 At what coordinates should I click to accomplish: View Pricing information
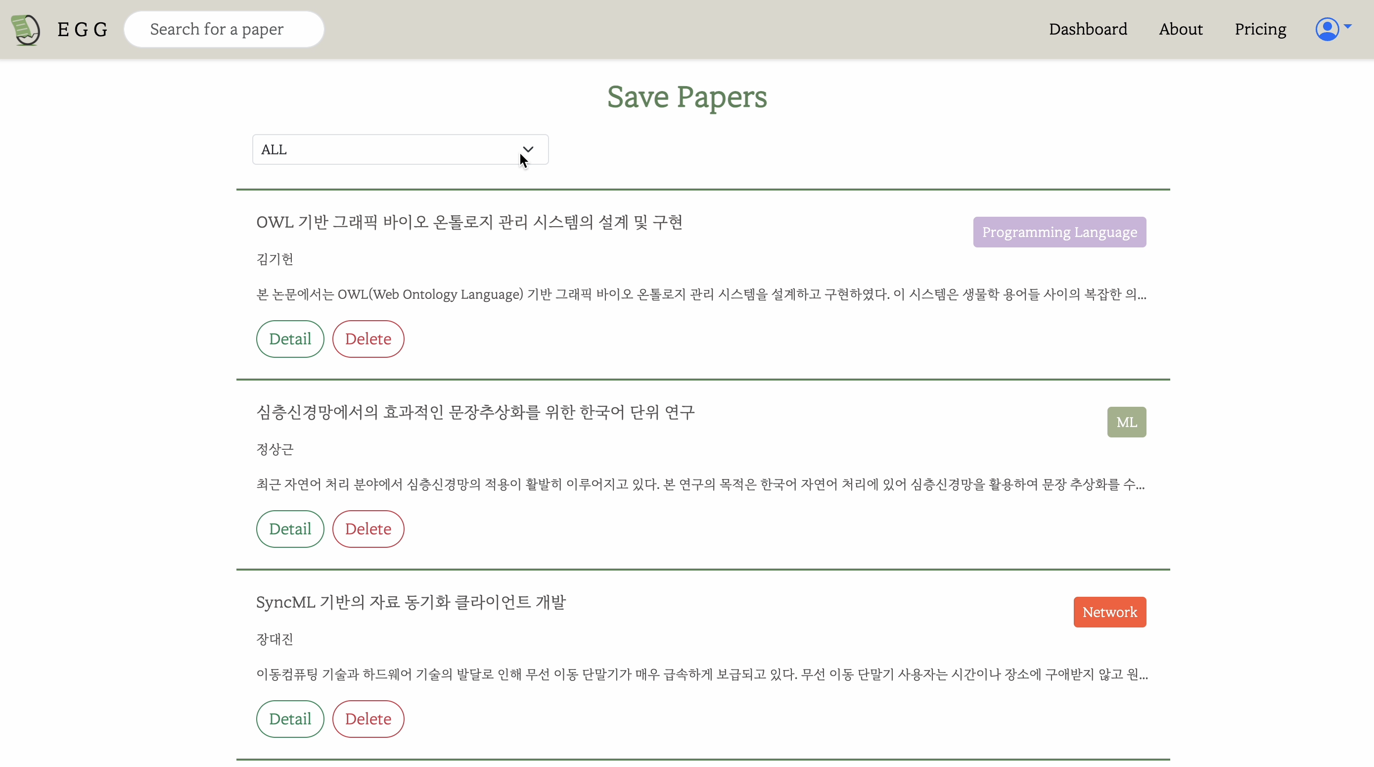click(x=1260, y=29)
